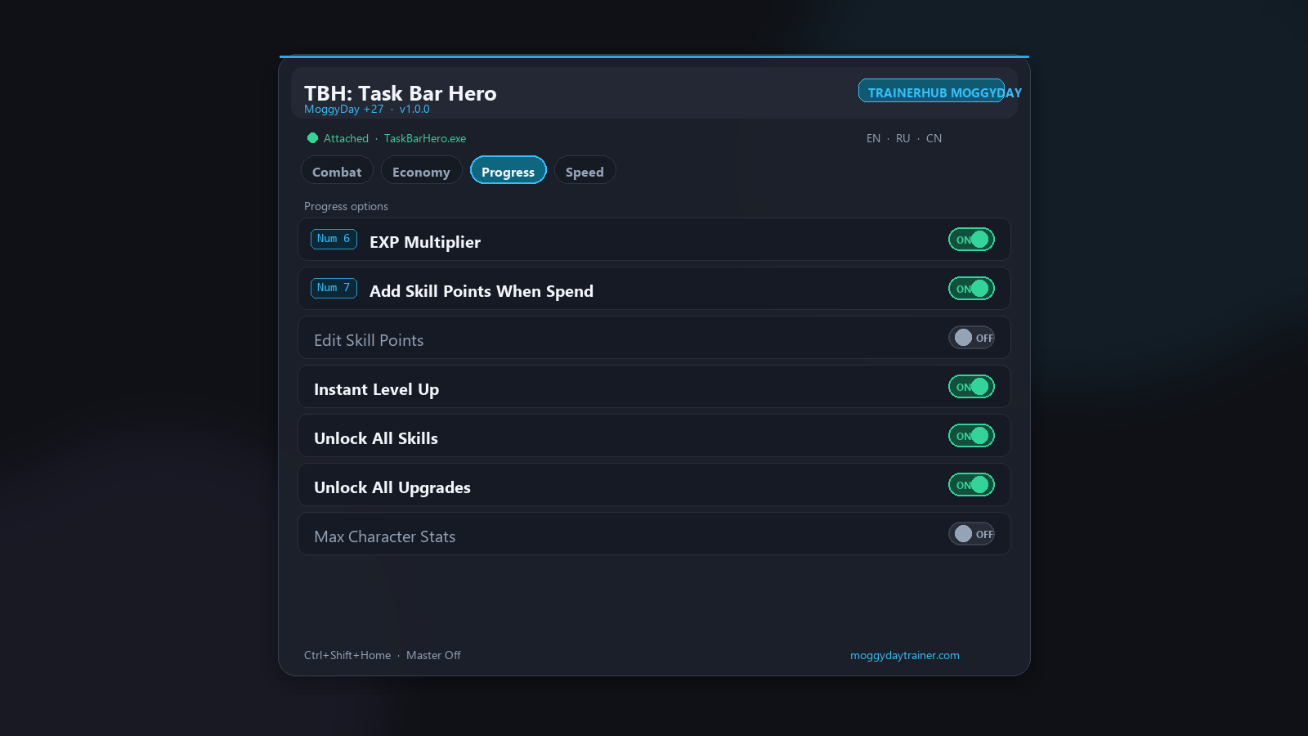Click the MoggyDay +27 version text

coord(366,109)
